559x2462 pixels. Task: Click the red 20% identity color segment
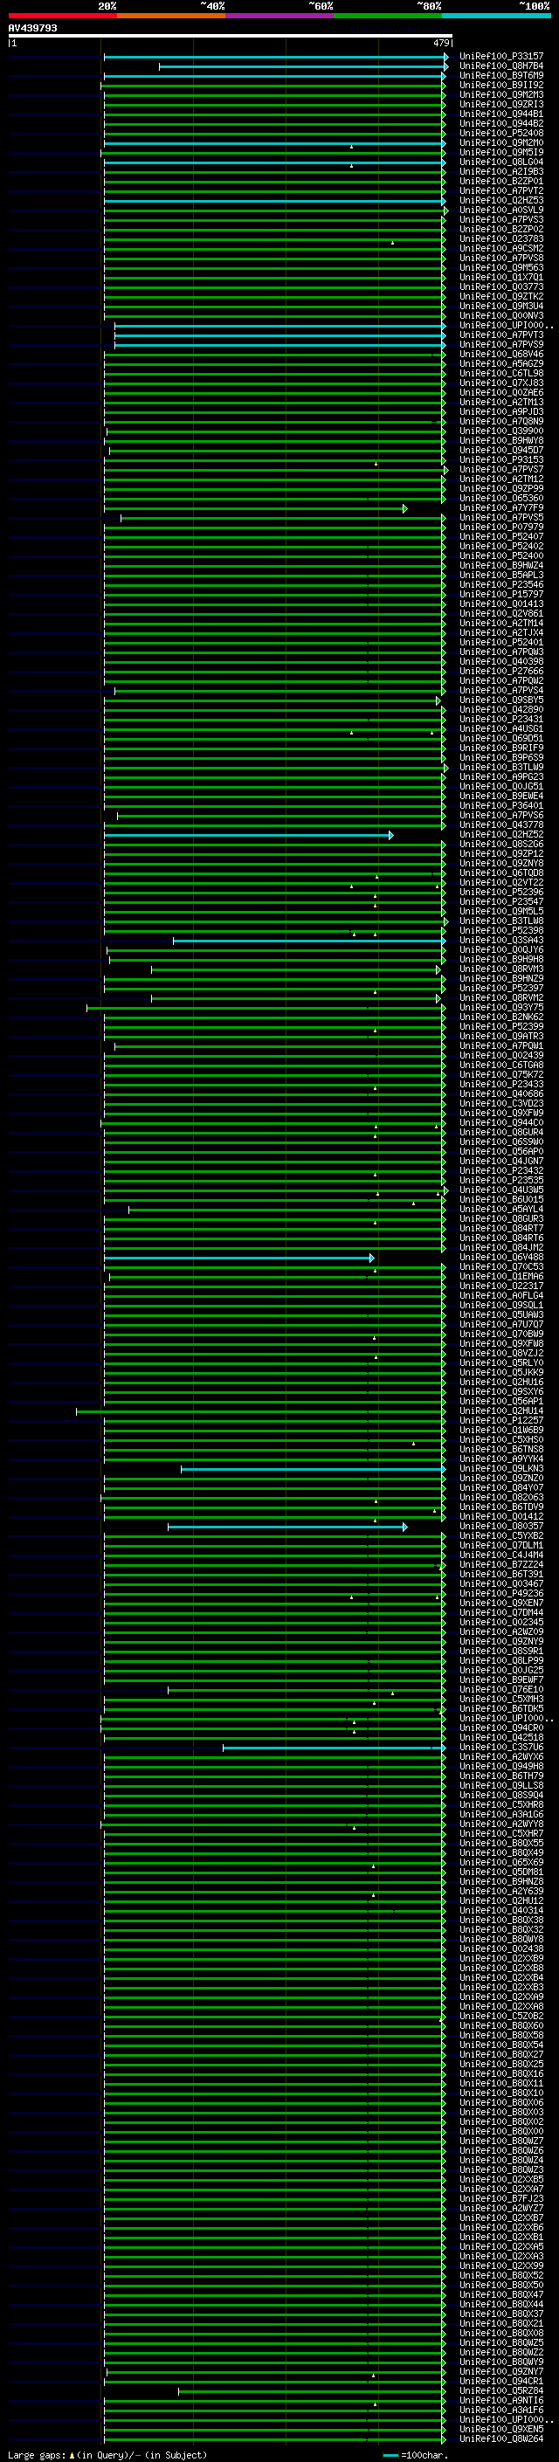[62, 16]
